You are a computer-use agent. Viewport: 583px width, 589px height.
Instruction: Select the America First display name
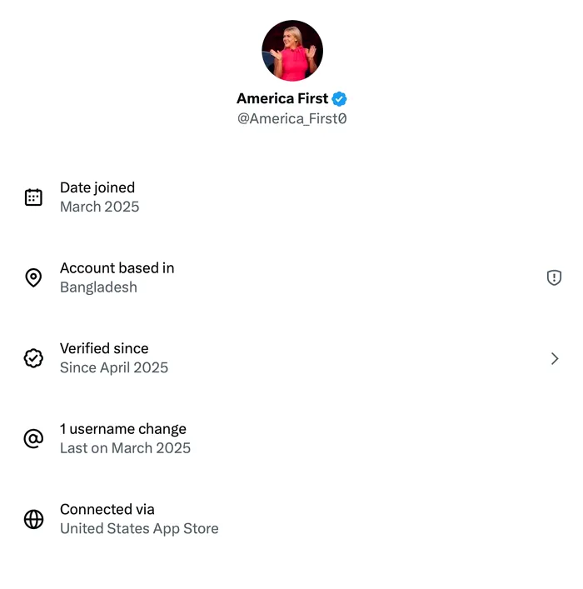click(282, 99)
